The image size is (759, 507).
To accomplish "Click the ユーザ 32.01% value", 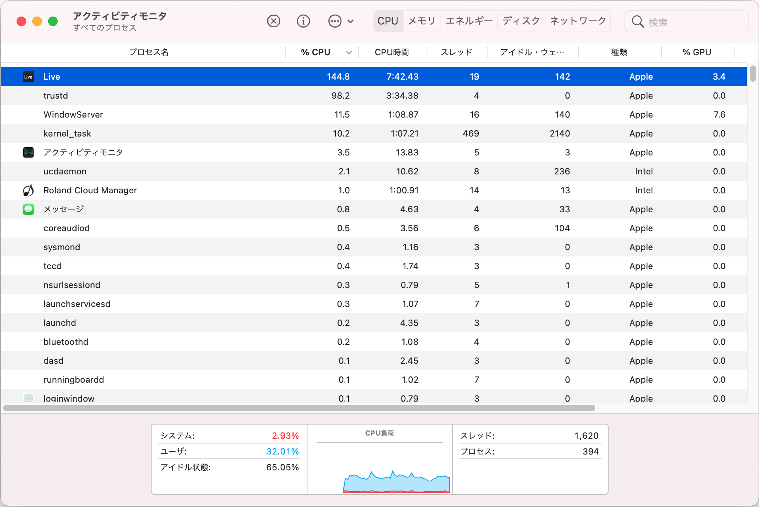I will click(283, 451).
